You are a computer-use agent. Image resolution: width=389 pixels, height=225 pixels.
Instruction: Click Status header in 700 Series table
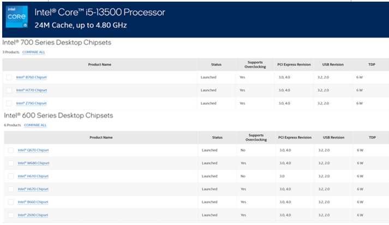(x=216, y=64)
